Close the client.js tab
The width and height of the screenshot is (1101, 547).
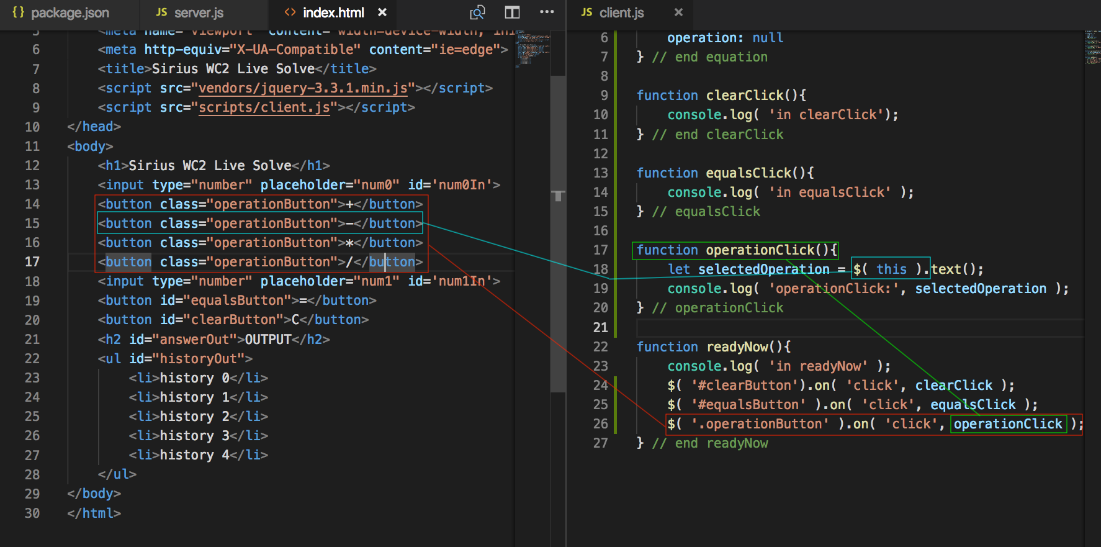pyautogui.click(x=678, y=12)
